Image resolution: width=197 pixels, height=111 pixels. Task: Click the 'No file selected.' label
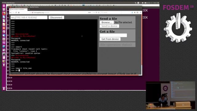123,23
